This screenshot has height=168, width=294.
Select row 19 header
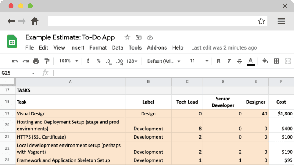[x=7, y=113]
